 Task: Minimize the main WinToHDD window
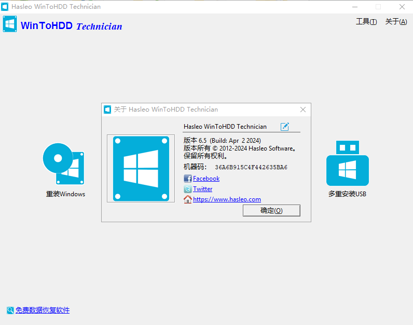pyautogui.click(x=355, y=7)
